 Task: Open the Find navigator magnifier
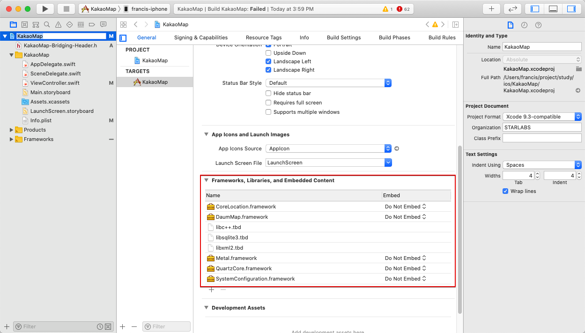pyautogui.click(x=47, y=24)
